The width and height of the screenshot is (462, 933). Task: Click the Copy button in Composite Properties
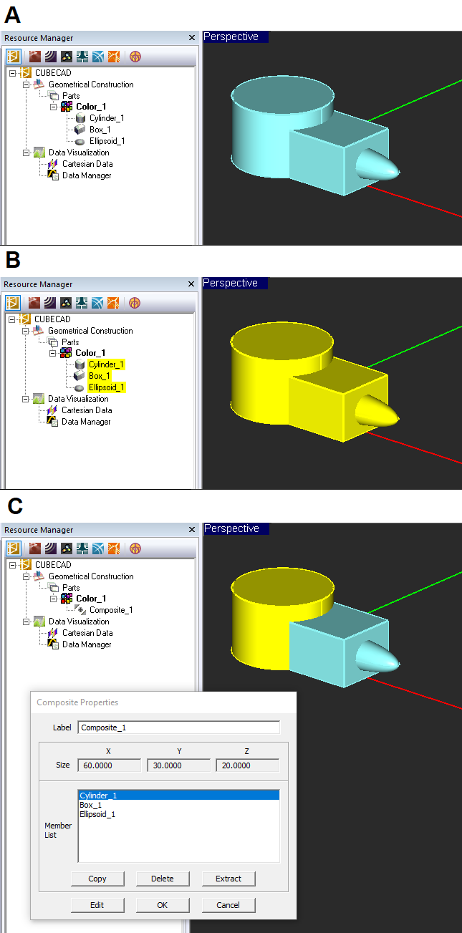pyautogui.click(x=97, y=879)
